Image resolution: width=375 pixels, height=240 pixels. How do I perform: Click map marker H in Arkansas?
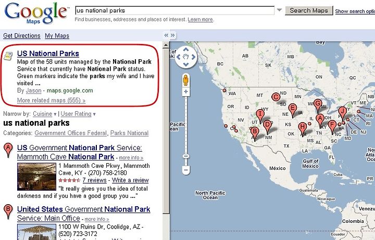coord(303,127)
